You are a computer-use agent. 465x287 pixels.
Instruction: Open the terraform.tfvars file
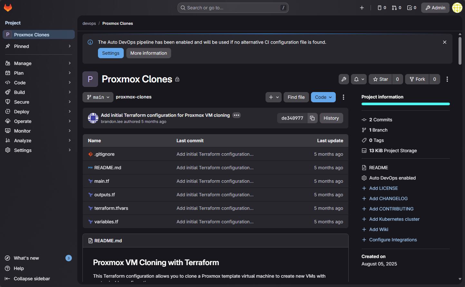(x=111, y=208)
